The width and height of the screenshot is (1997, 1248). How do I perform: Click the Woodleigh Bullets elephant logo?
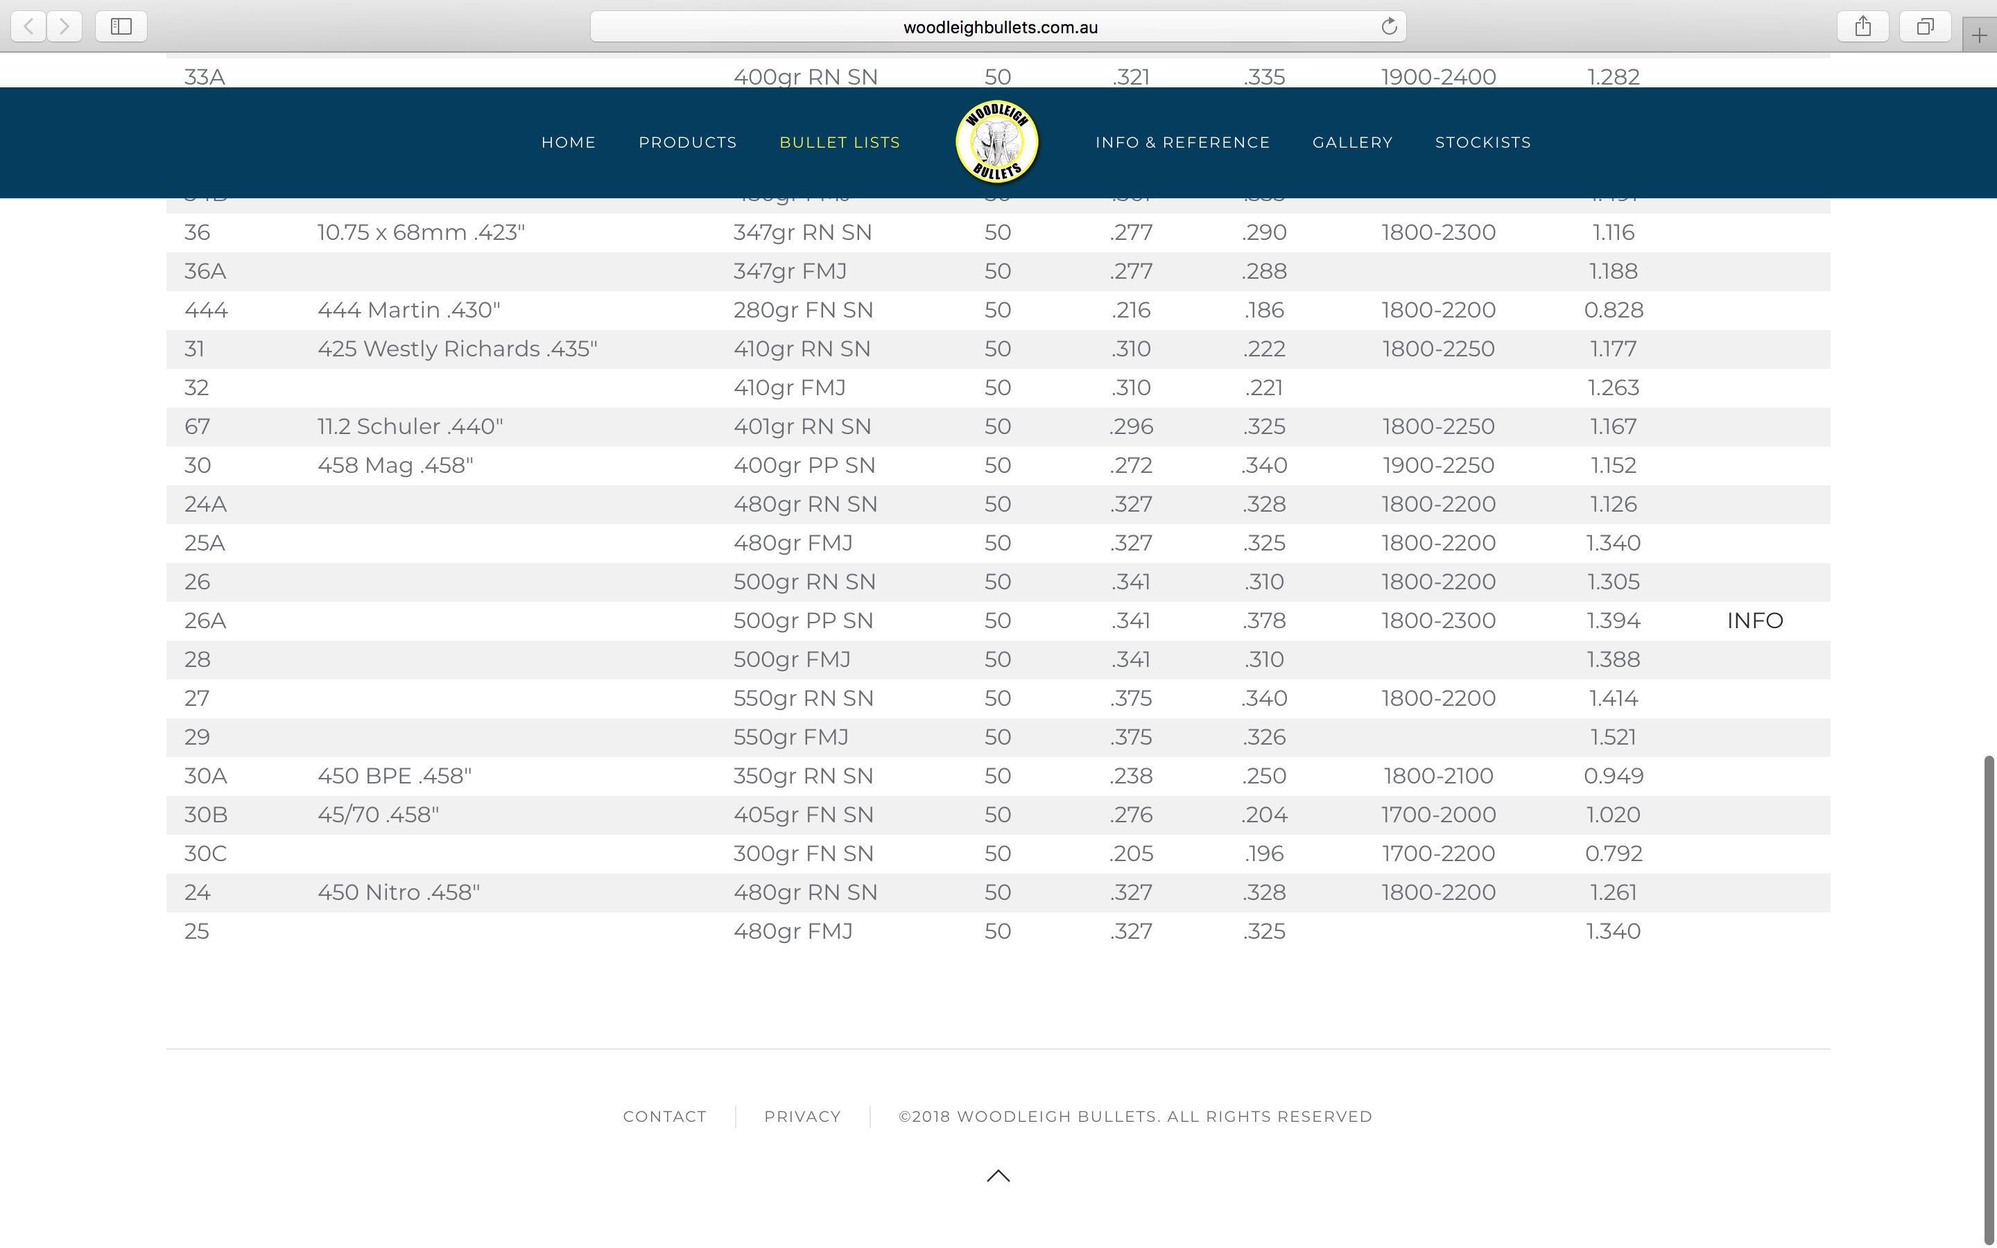(997, 142)
